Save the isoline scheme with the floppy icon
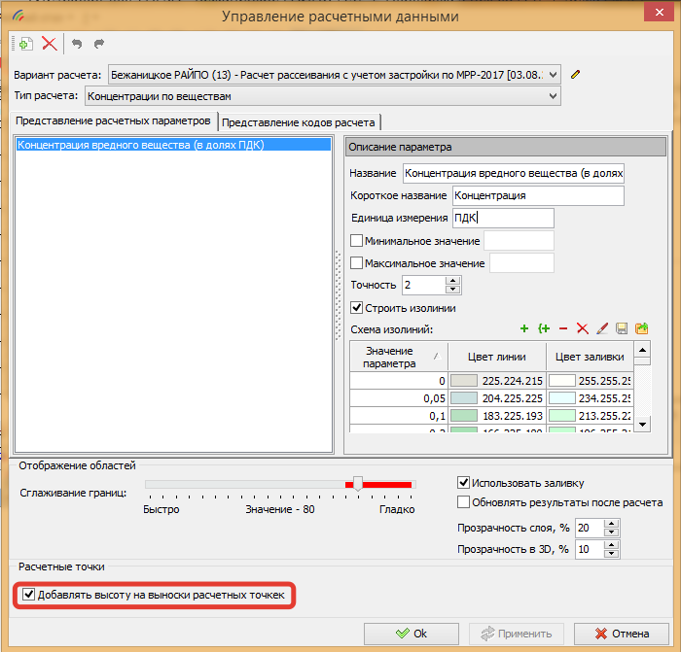This screenshot has height=652, width=681. click(622, 329)
